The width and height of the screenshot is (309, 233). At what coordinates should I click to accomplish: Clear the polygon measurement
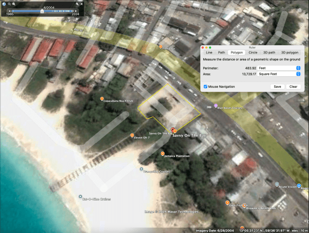click(x=293, y=86)
